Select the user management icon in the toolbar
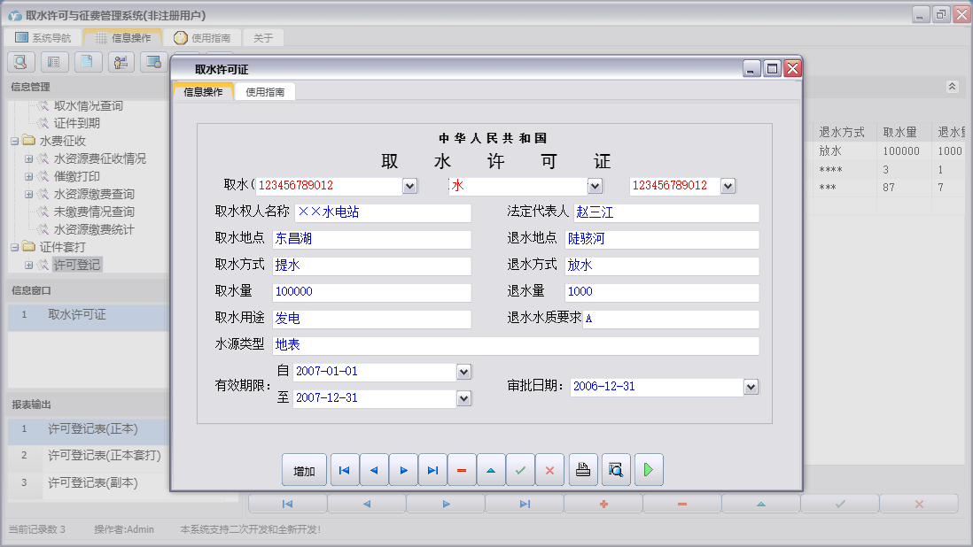The image size is (973, 547). [121, 63]
